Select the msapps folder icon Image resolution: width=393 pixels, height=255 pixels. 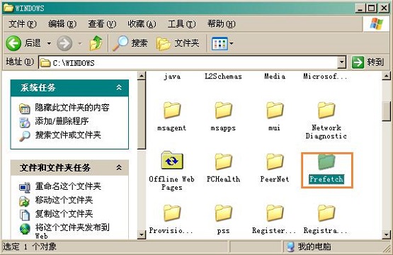(223, 110)
